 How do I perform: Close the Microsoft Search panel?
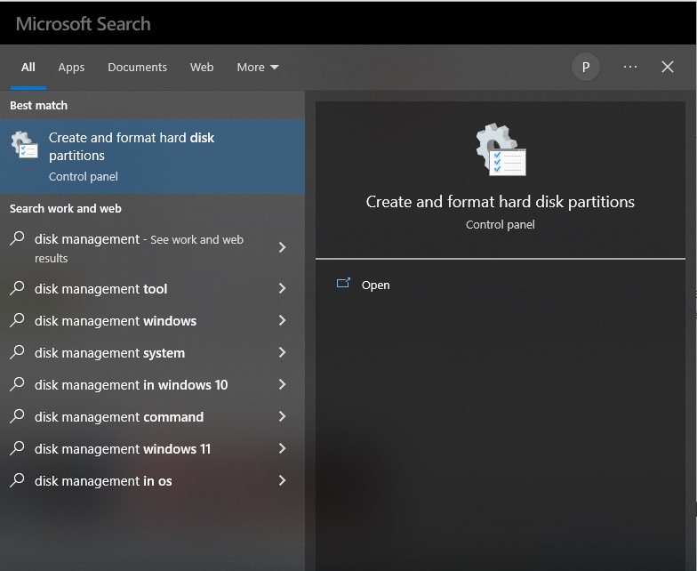[668, 67]
